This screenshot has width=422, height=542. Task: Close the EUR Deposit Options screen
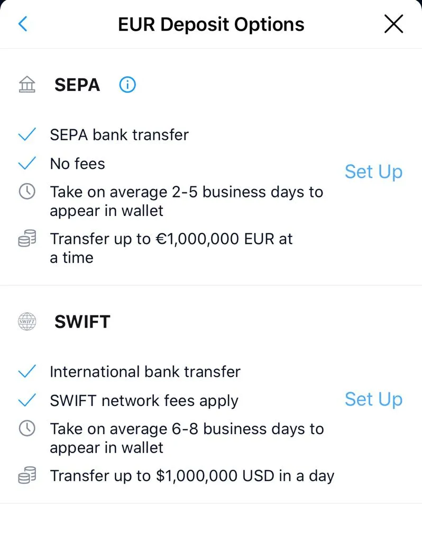393,24
